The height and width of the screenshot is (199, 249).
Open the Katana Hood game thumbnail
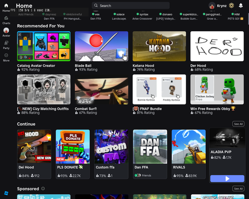(159, 46)
